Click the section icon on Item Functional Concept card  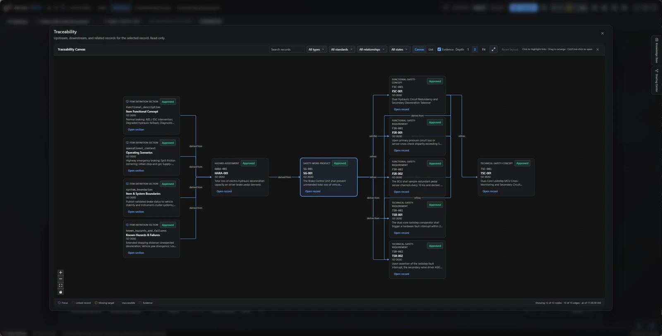[x=127, y=102]
